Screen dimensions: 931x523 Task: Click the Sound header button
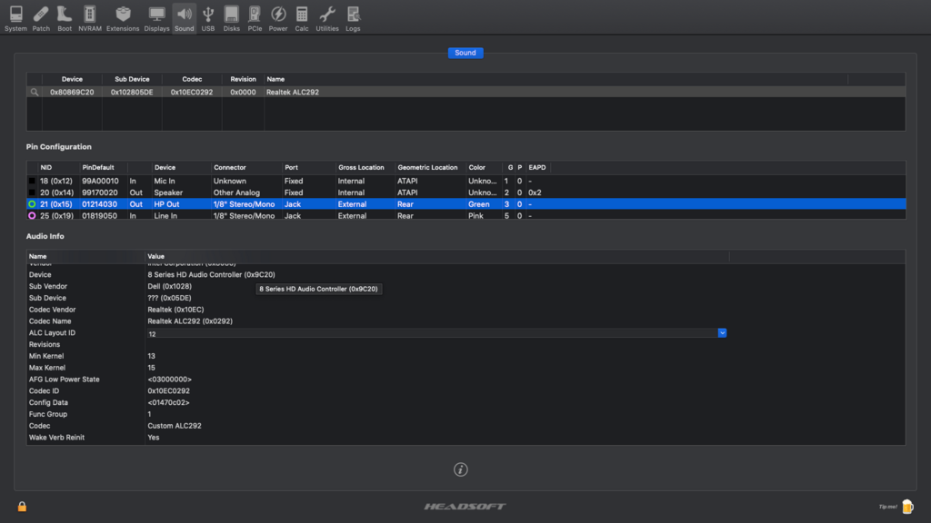click(x=465, y=53)
